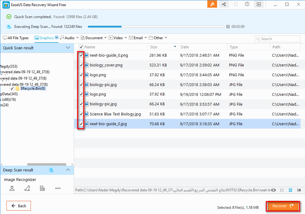Switch to list view
The height and width of the screenshot is (214, 305).
coord(290,190)
